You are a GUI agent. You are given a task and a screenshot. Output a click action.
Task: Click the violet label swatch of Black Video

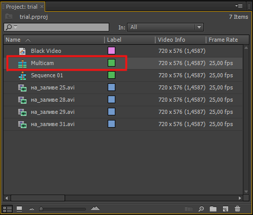[x=111, y=51]
